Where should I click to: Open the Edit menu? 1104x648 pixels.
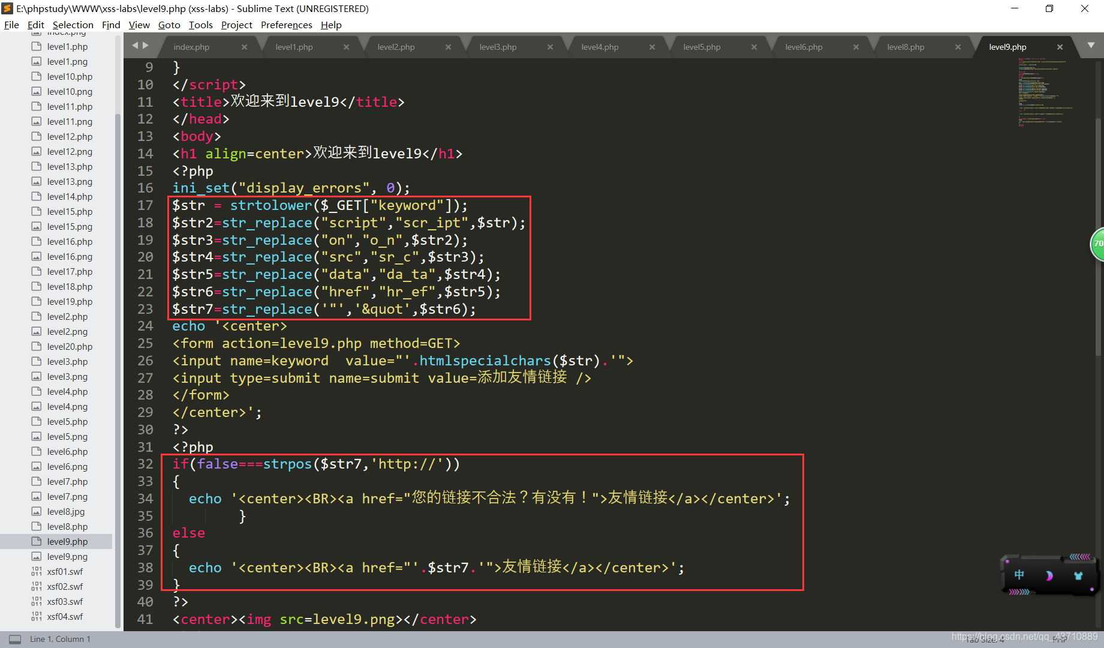point(36,25)
